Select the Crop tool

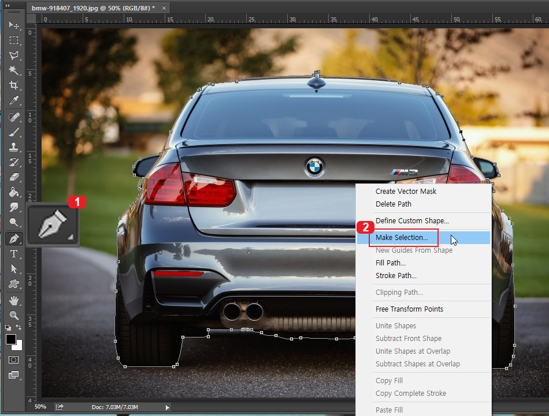coord(14,85)
